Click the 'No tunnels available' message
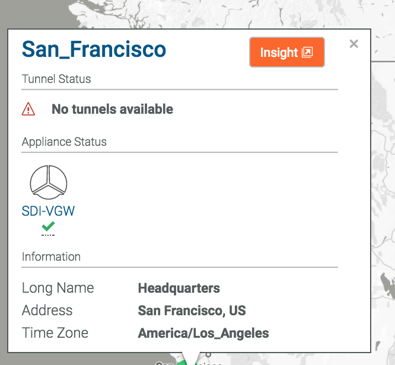 tap(113, 109)
